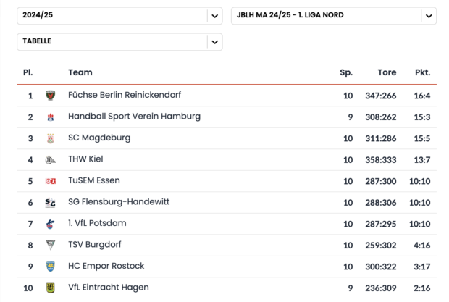Select the SC Magdeburg team name
Image resolution: width=449 pixels, height=302 pixels.
[x=99, y=138]
